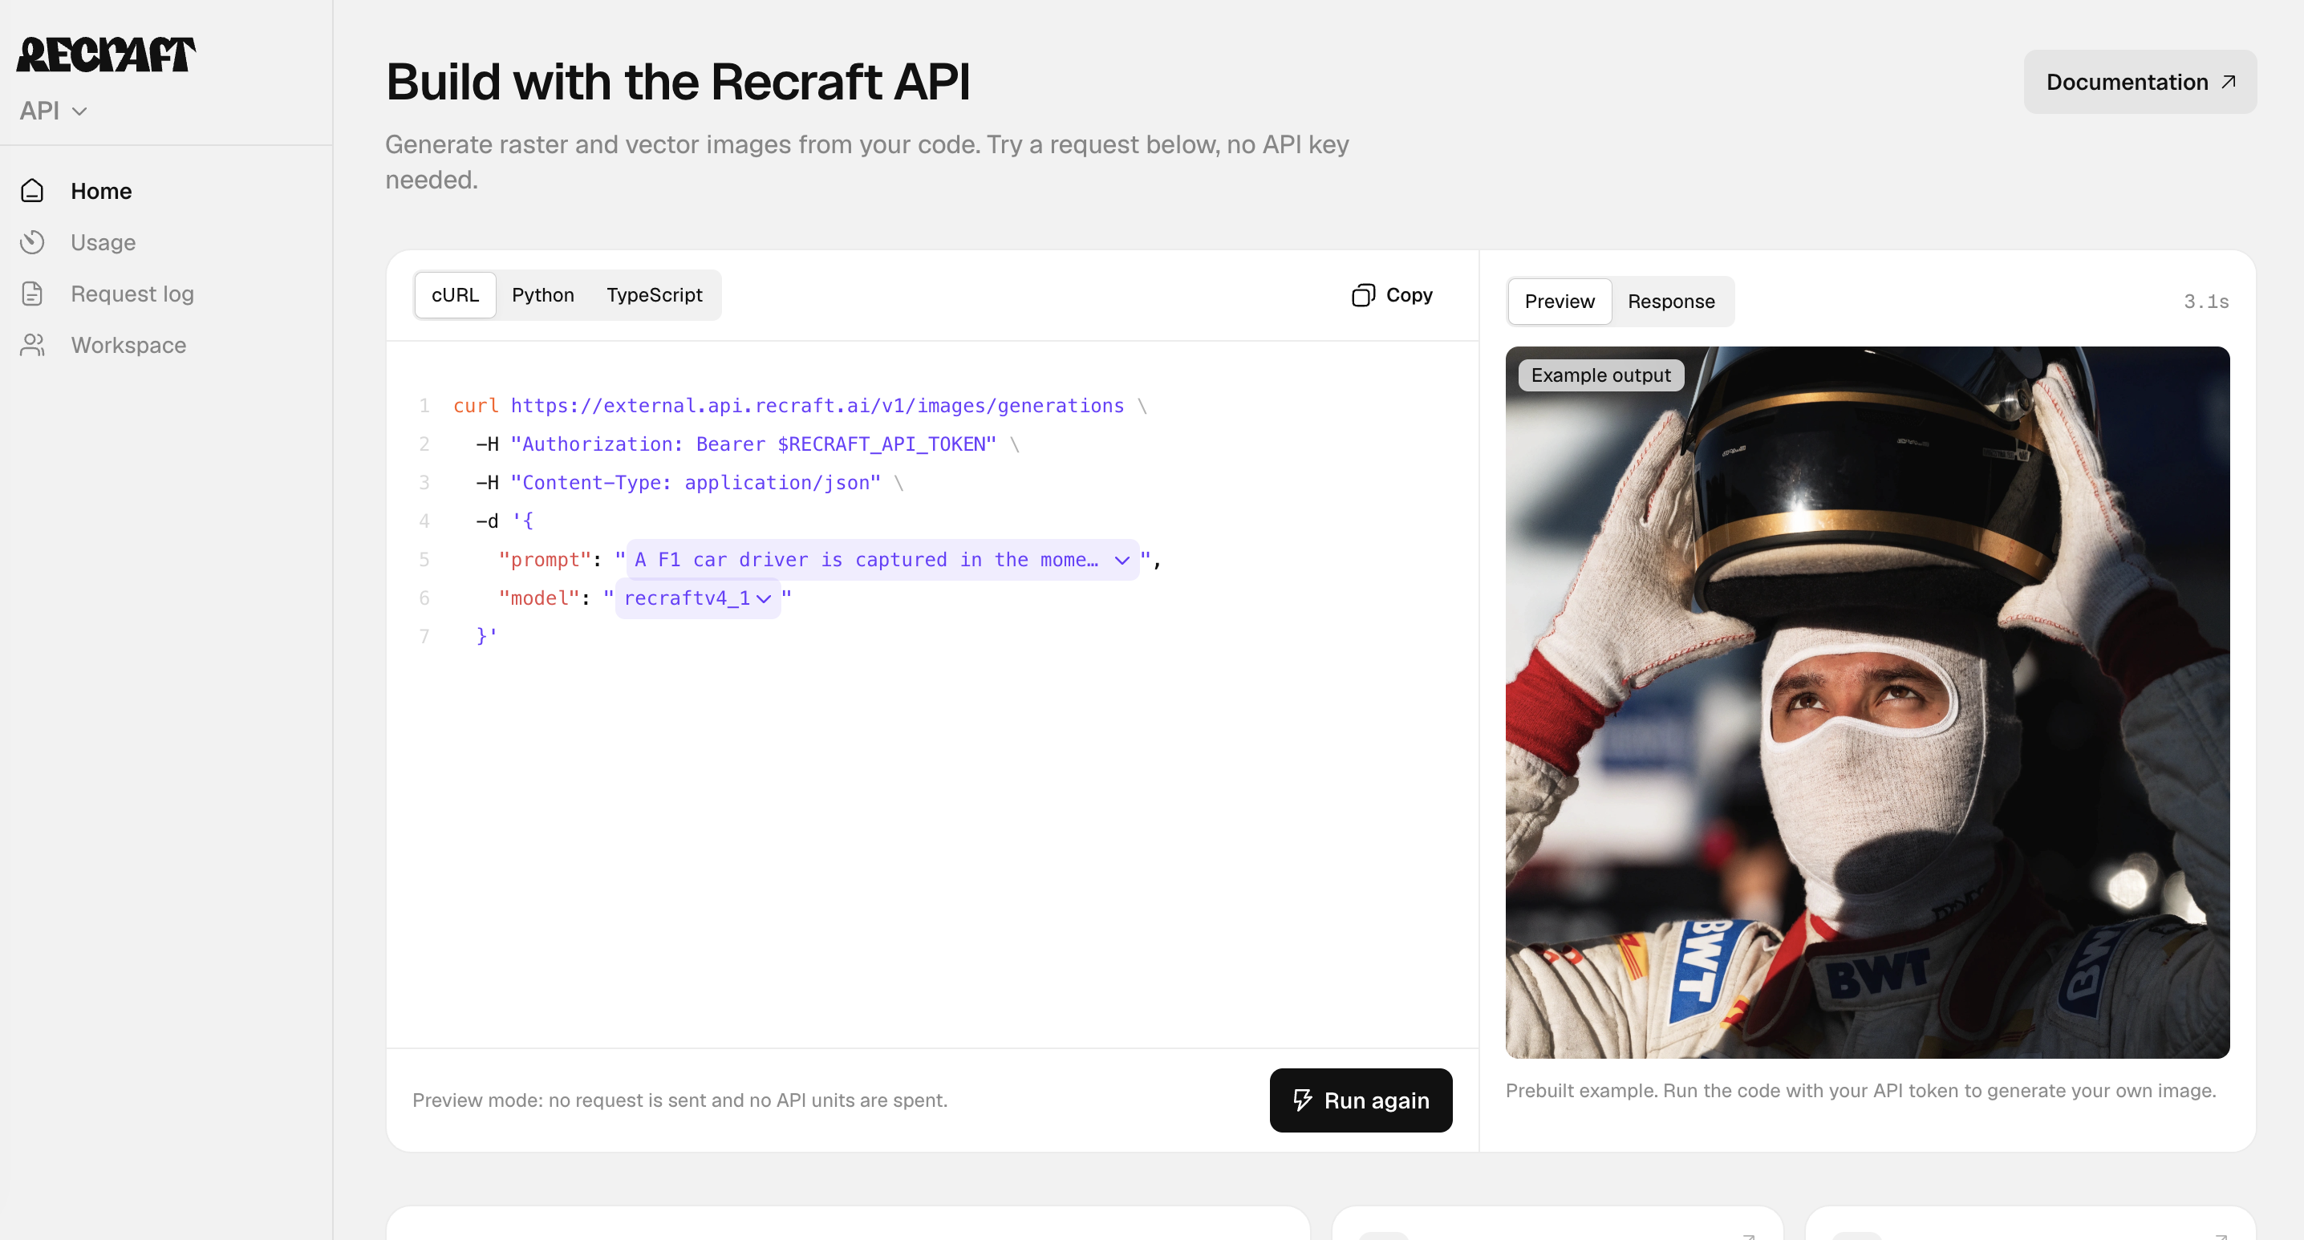Open the recraftv4_1 model dropdown
Screen dimensions: 2304x1240
click(698, 598)
